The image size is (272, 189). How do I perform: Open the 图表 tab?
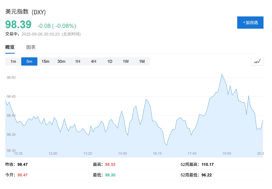[x=31, y=47]
